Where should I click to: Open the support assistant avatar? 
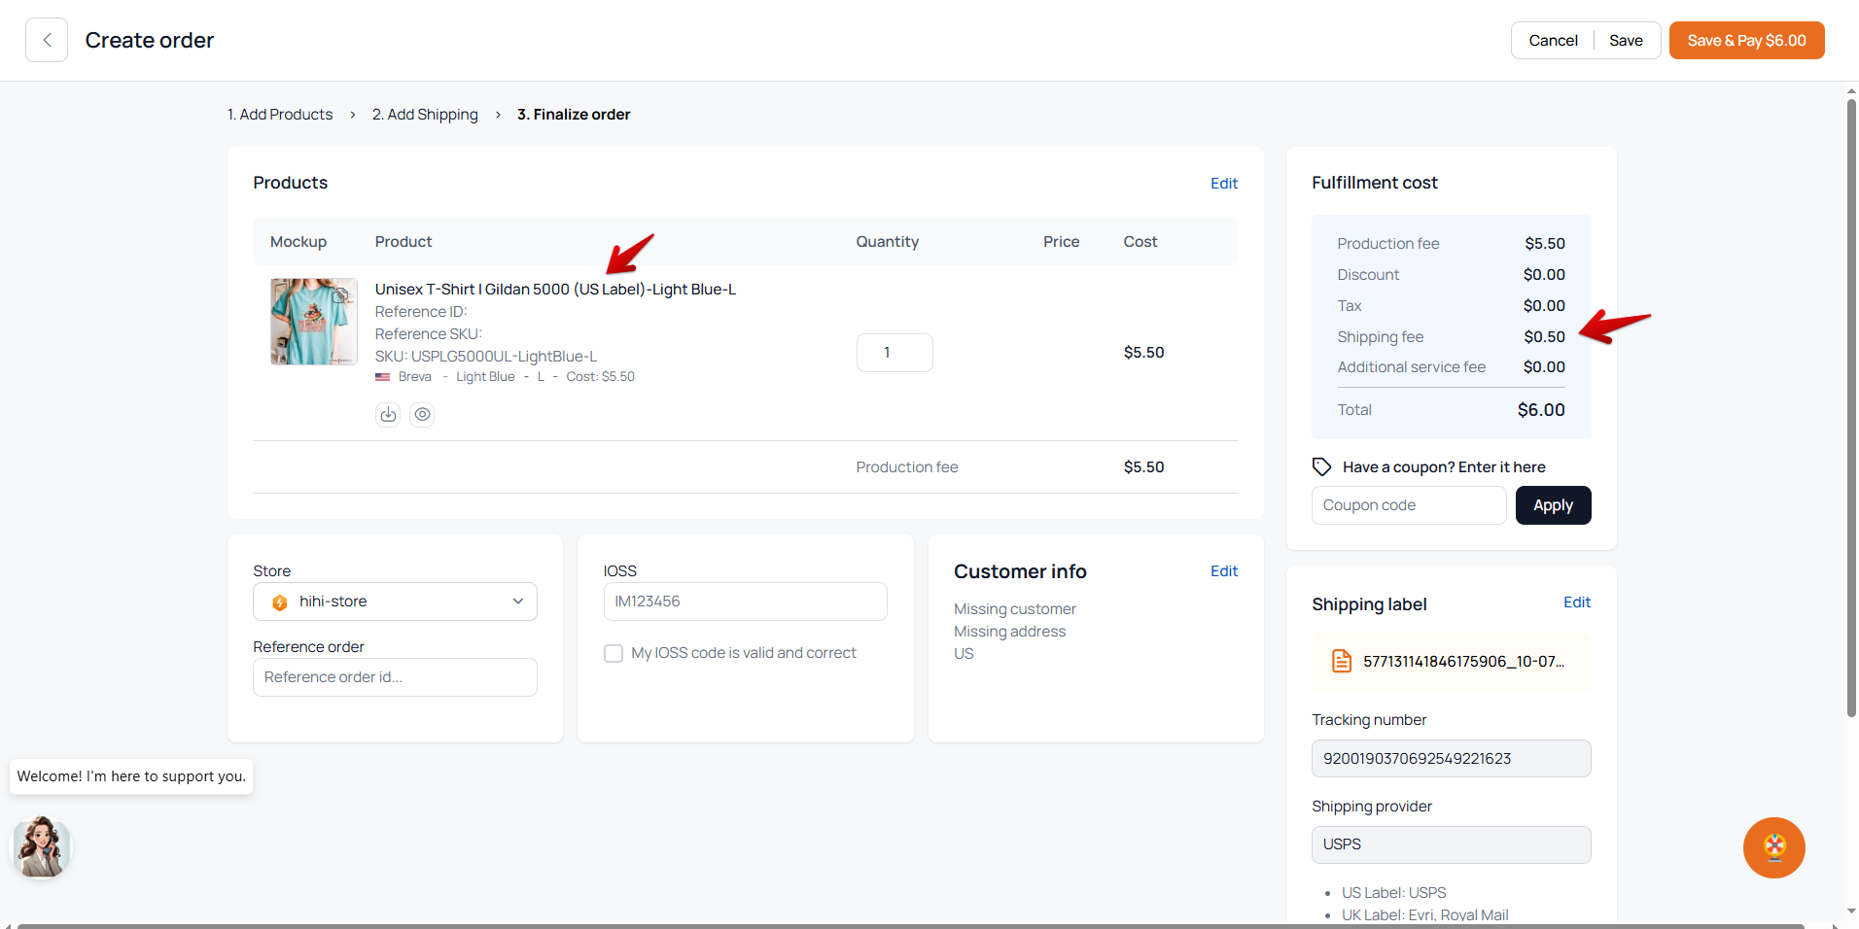coord(41,846)
